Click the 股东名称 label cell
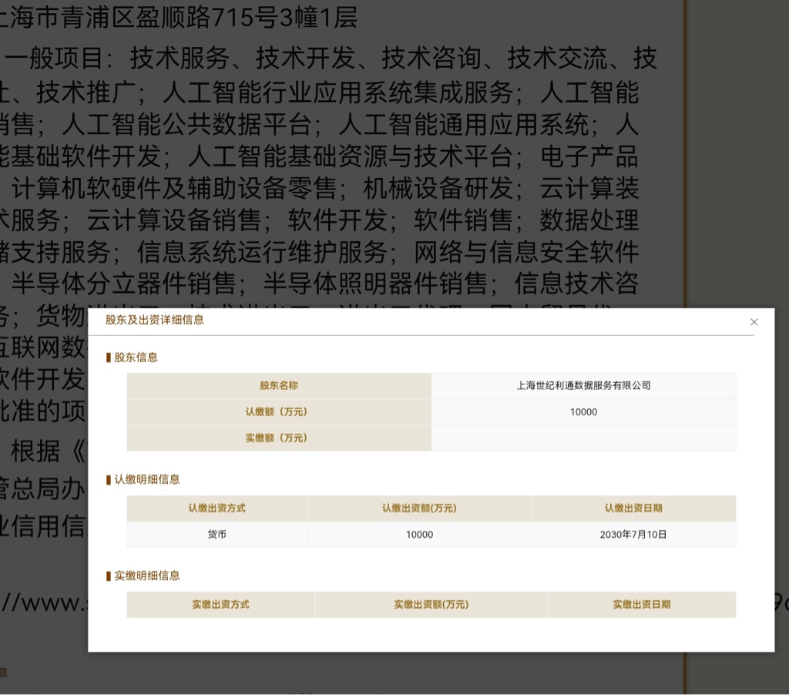This screenshot has height=695, width=789. (x=279, y=385)
